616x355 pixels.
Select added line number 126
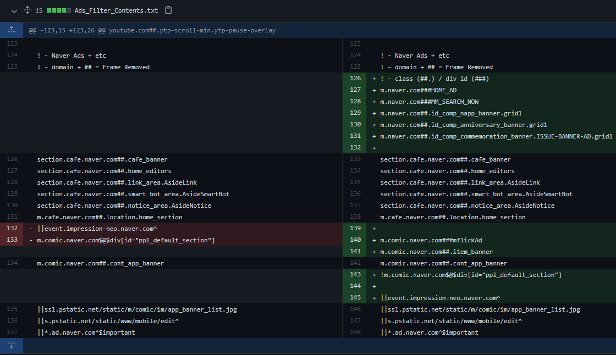tap(355, 78)
